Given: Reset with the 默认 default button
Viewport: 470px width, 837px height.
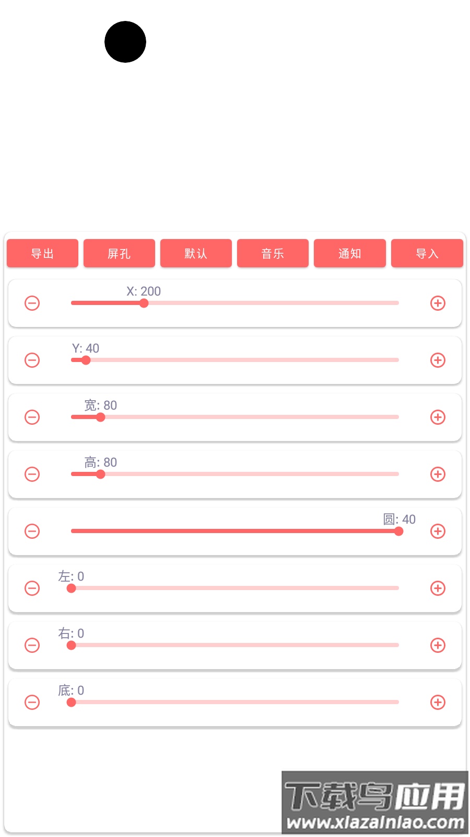Looking at the screenshot, I should click(196, 254).
